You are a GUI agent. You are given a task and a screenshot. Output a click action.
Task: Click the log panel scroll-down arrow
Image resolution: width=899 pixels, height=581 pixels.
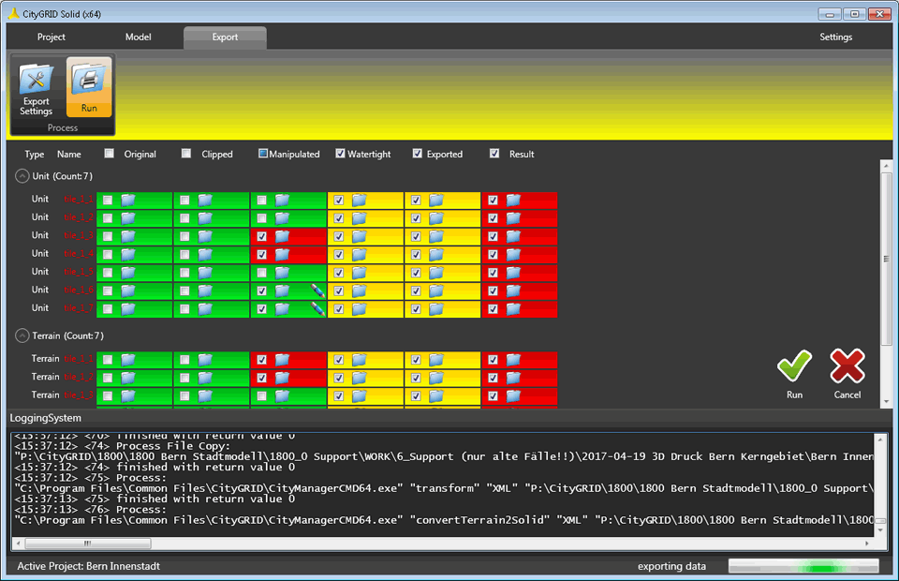880,529
